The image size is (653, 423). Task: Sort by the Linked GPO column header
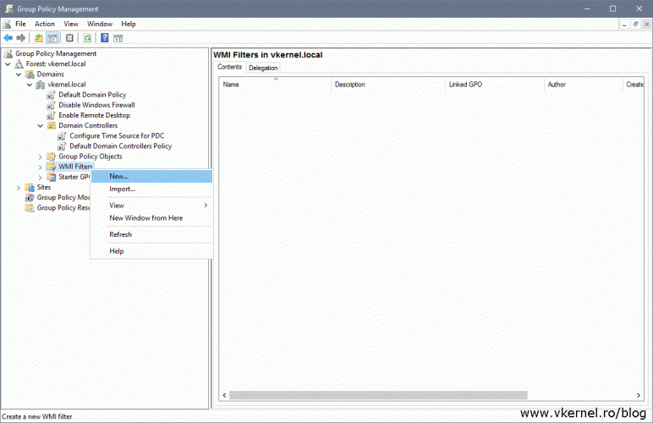(494, 85)
